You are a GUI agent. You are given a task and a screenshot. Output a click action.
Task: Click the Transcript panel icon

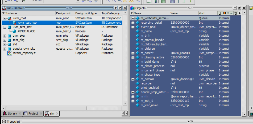pyautogui.click(x=4, y=122)
